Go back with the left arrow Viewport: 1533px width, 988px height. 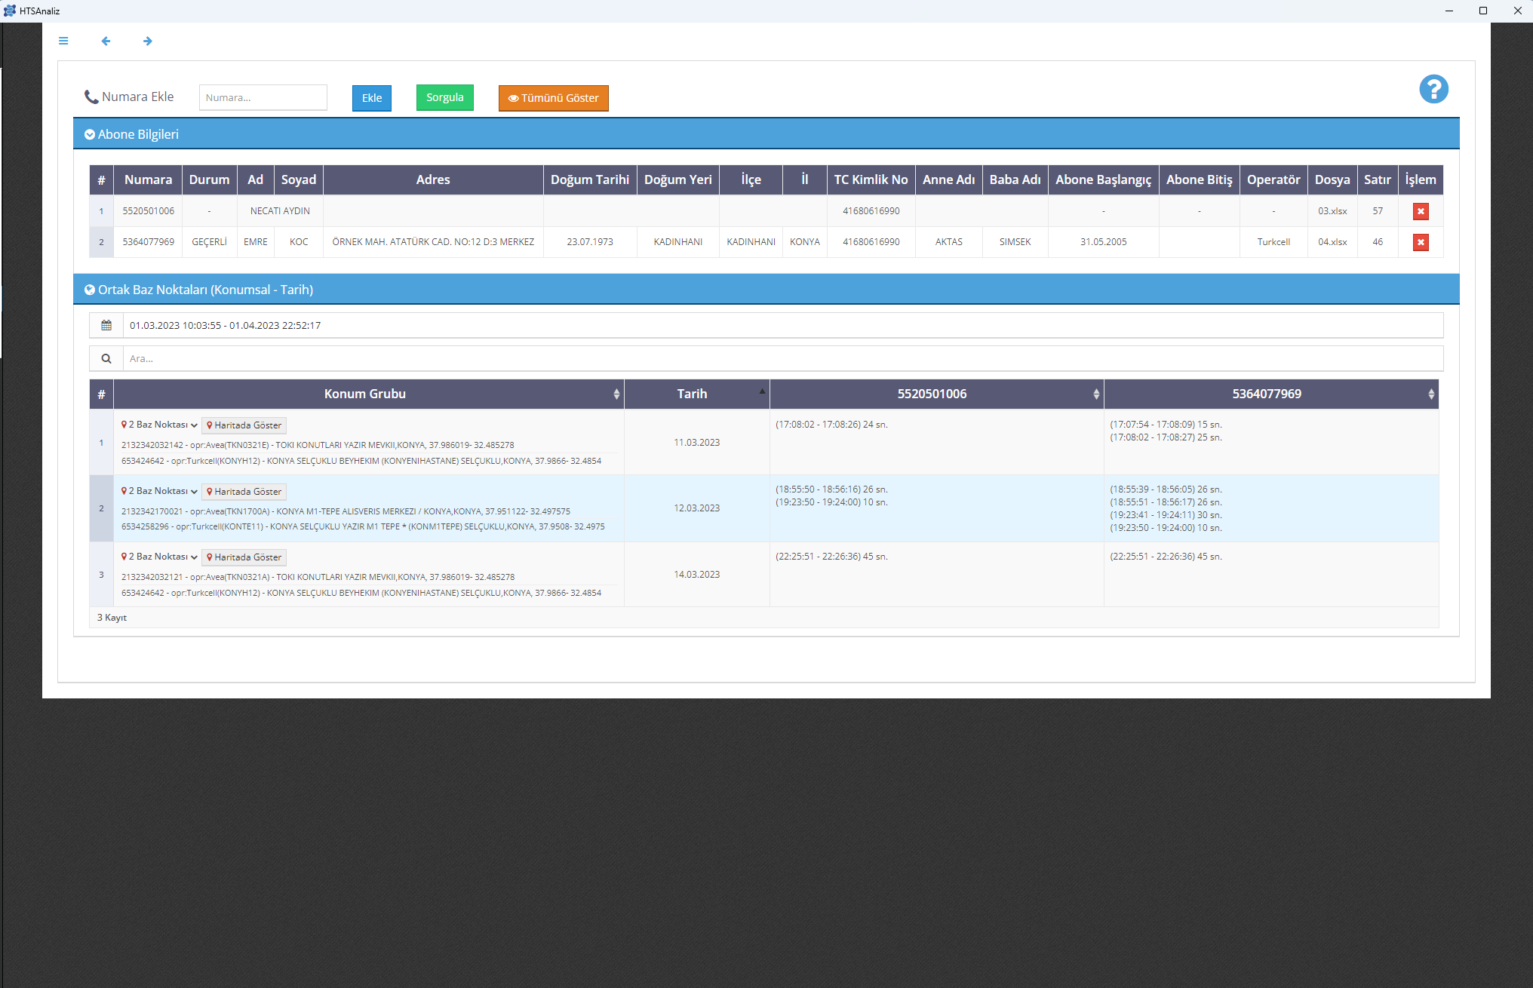[x=106, y=41]
